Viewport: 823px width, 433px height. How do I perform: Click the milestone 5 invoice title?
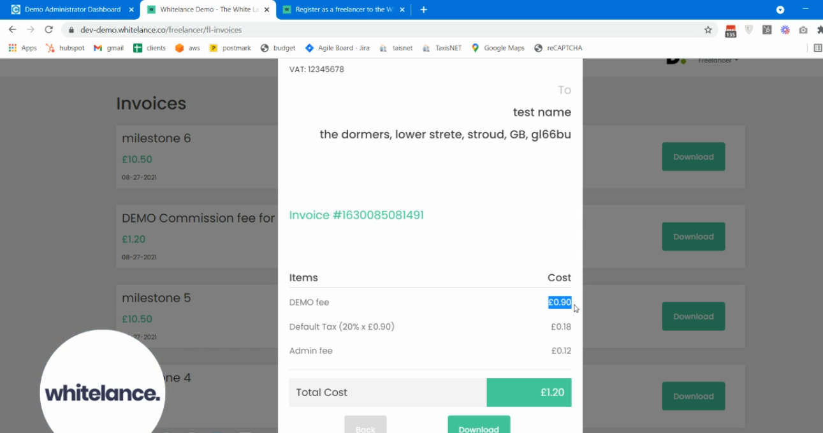(x=156, y=298)
